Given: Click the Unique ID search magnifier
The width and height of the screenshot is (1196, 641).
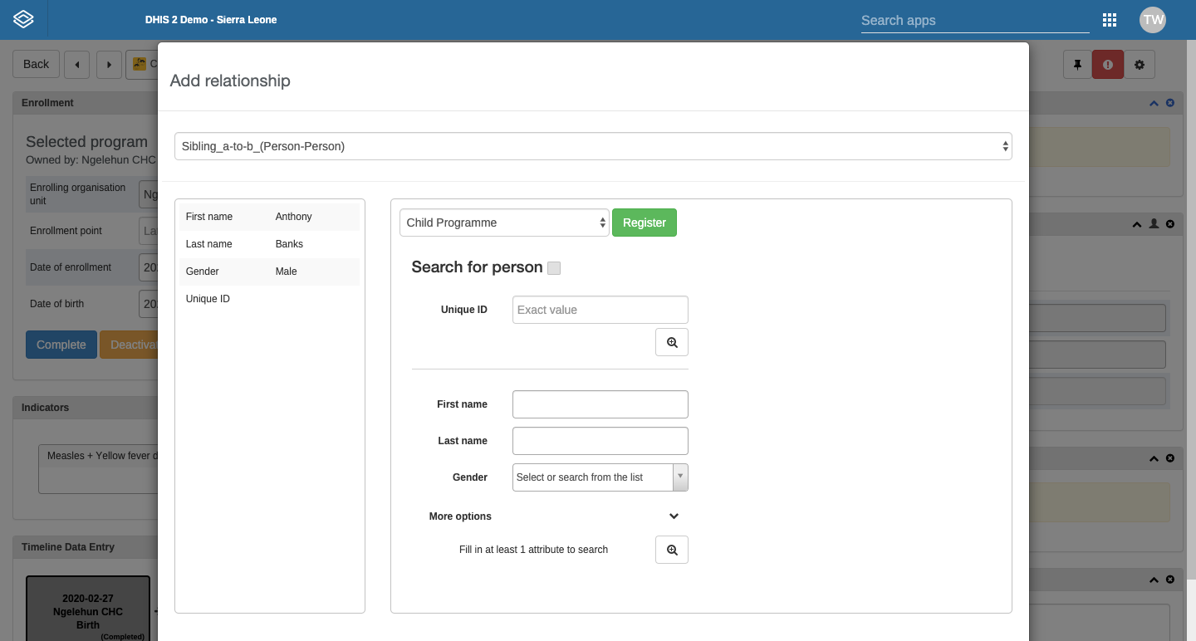Looking at the screenshot, I should pyautogui.click(x=672, y=342).
